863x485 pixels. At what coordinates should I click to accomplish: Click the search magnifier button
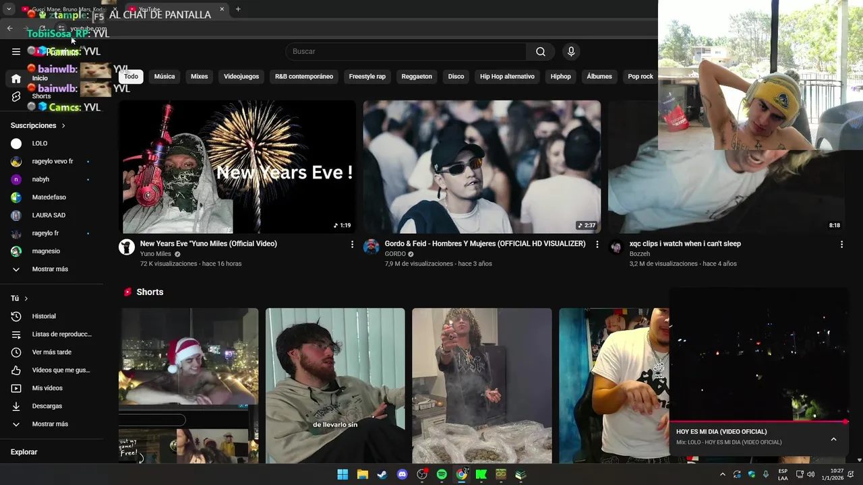click(x=541, y=51)
